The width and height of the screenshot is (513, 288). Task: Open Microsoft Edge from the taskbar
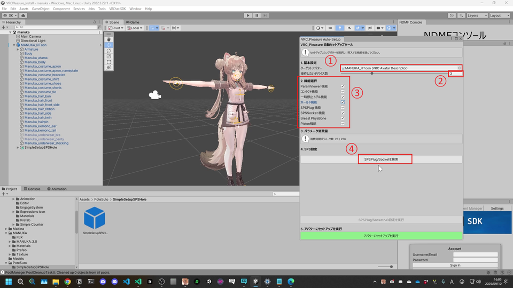point(291,282)
